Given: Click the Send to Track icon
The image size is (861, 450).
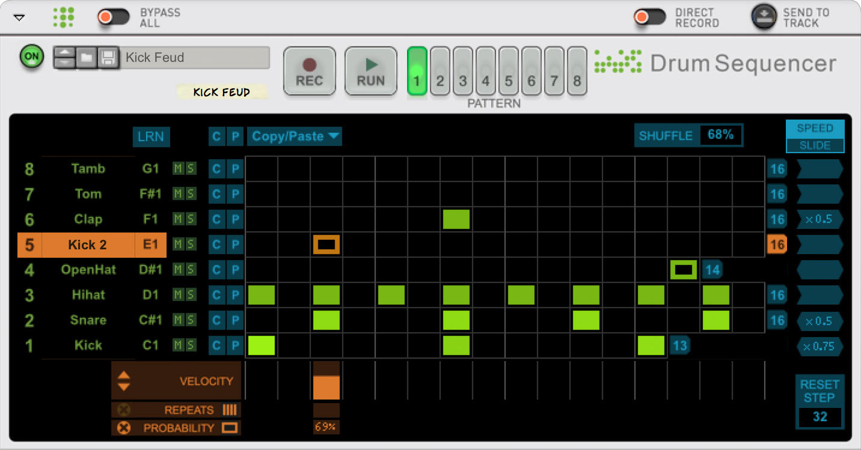Looking at the screenshot, I should tap(764, 17).
